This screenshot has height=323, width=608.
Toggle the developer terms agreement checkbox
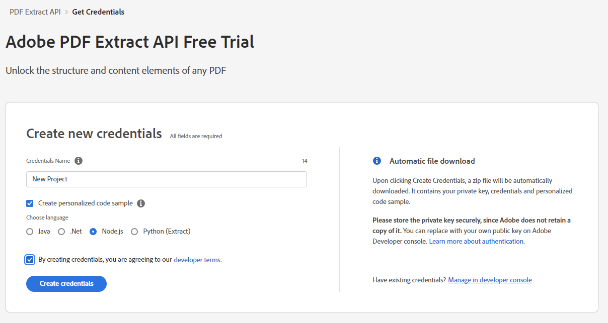pyautogui.click(x=30, y=260)
